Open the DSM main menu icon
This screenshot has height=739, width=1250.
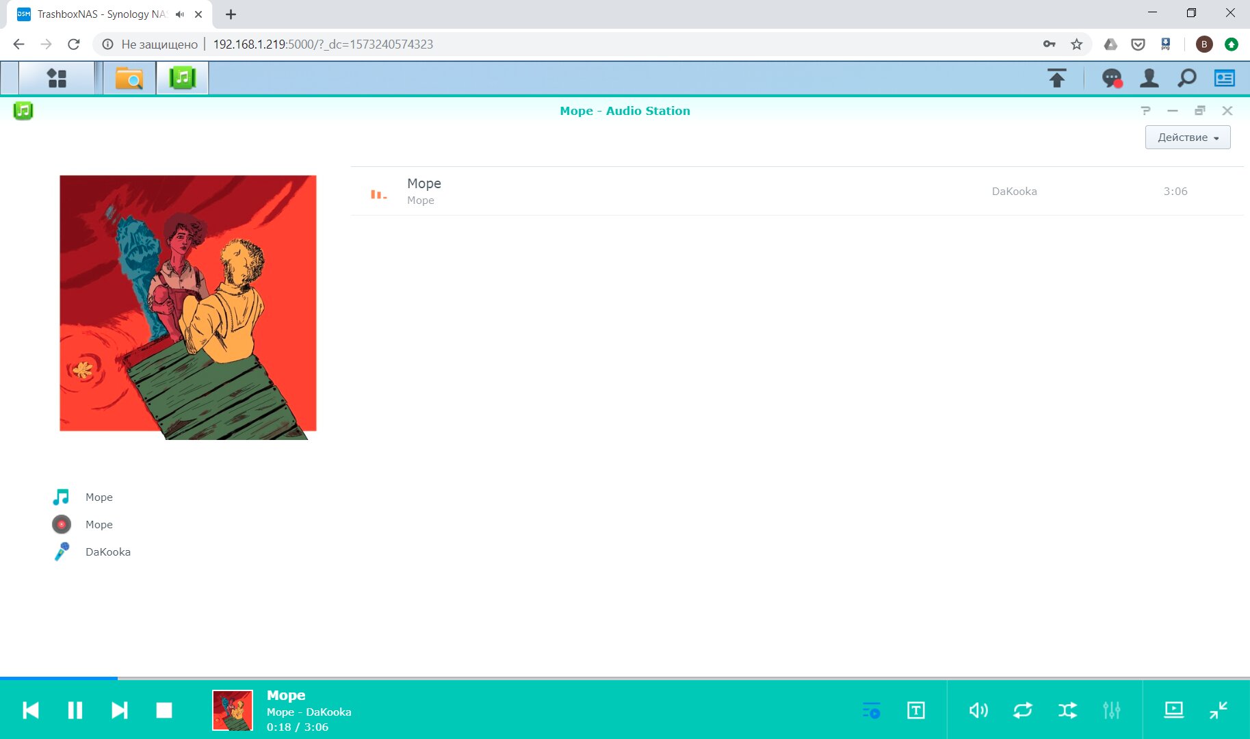coord(57,78)
